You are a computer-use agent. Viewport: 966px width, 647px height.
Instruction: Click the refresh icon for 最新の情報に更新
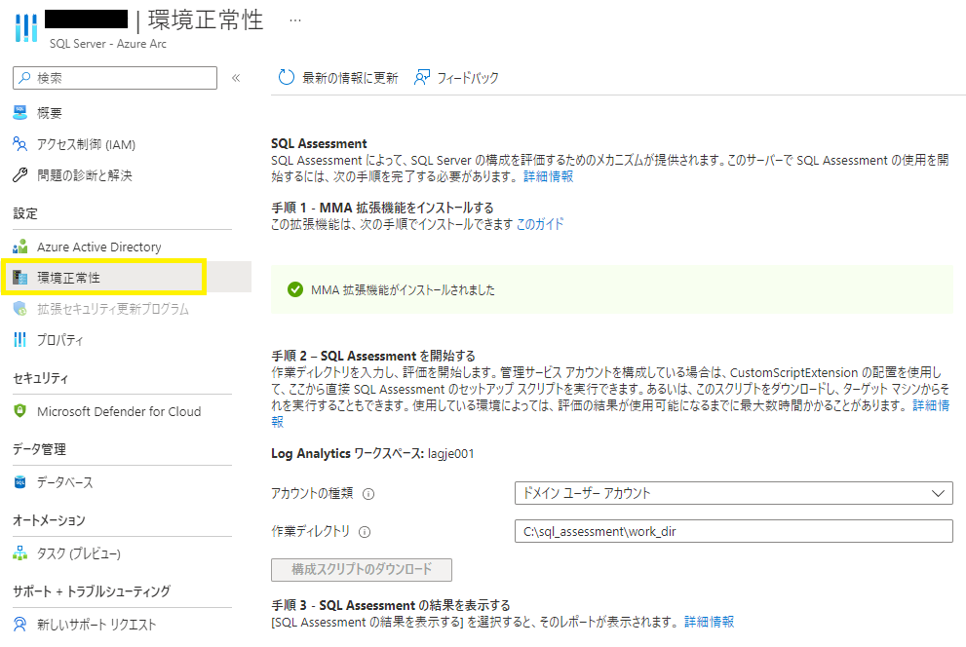click(x=287, y=78)
